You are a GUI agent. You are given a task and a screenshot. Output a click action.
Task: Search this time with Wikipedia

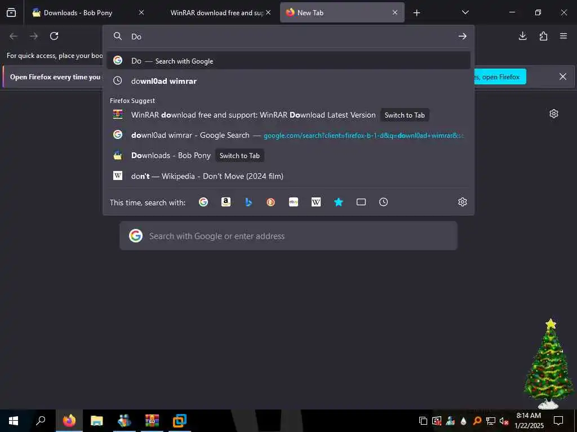316,202
